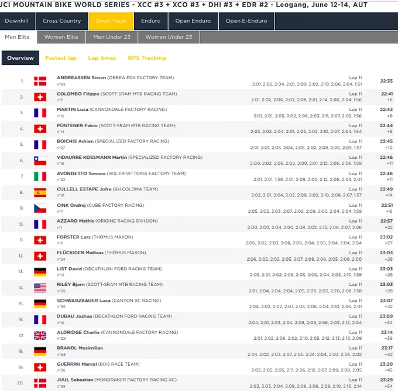The image size is (398, 392).
Task: Select rider name SCHWARZBAUER Luca
Action: [x=84, y=301]
